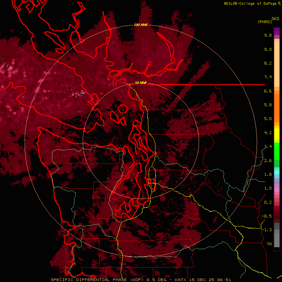282x282 pixels.
Task: Click the 7.4 scale value
Action: pyautogui.click(x=268, y=77)
